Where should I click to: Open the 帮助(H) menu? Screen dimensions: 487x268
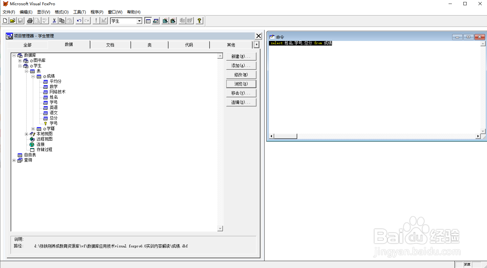[134, 12]
